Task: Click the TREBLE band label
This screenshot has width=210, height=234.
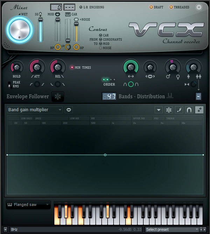Action: coord(170,119)
